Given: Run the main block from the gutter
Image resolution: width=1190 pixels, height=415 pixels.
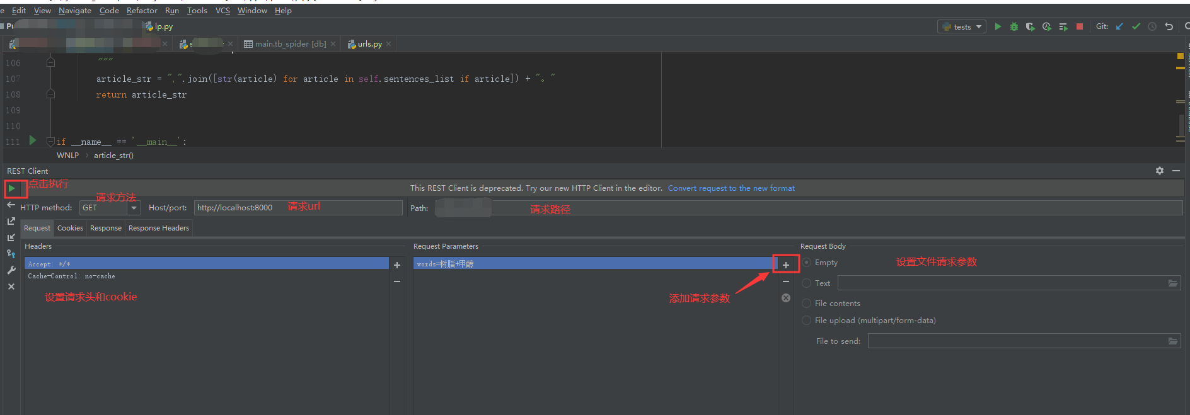Looking at the screenshot, I should coord(33,141).
